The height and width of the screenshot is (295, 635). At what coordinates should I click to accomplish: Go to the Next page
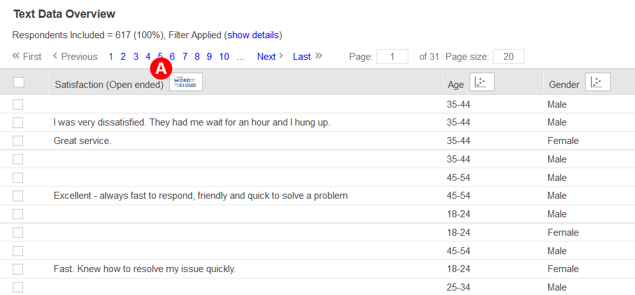pos(266,57)
